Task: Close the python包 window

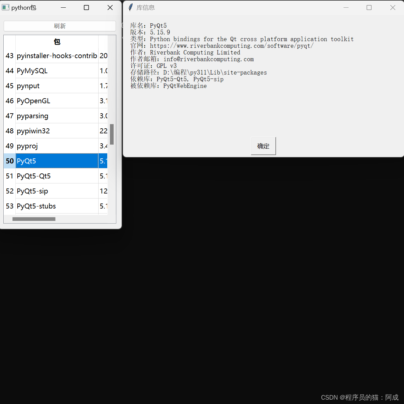Action: pos(110,7)
